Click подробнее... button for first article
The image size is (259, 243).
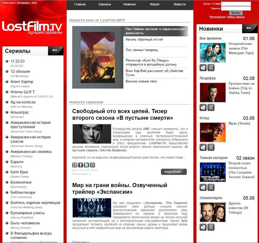click(x=174, y=172)
